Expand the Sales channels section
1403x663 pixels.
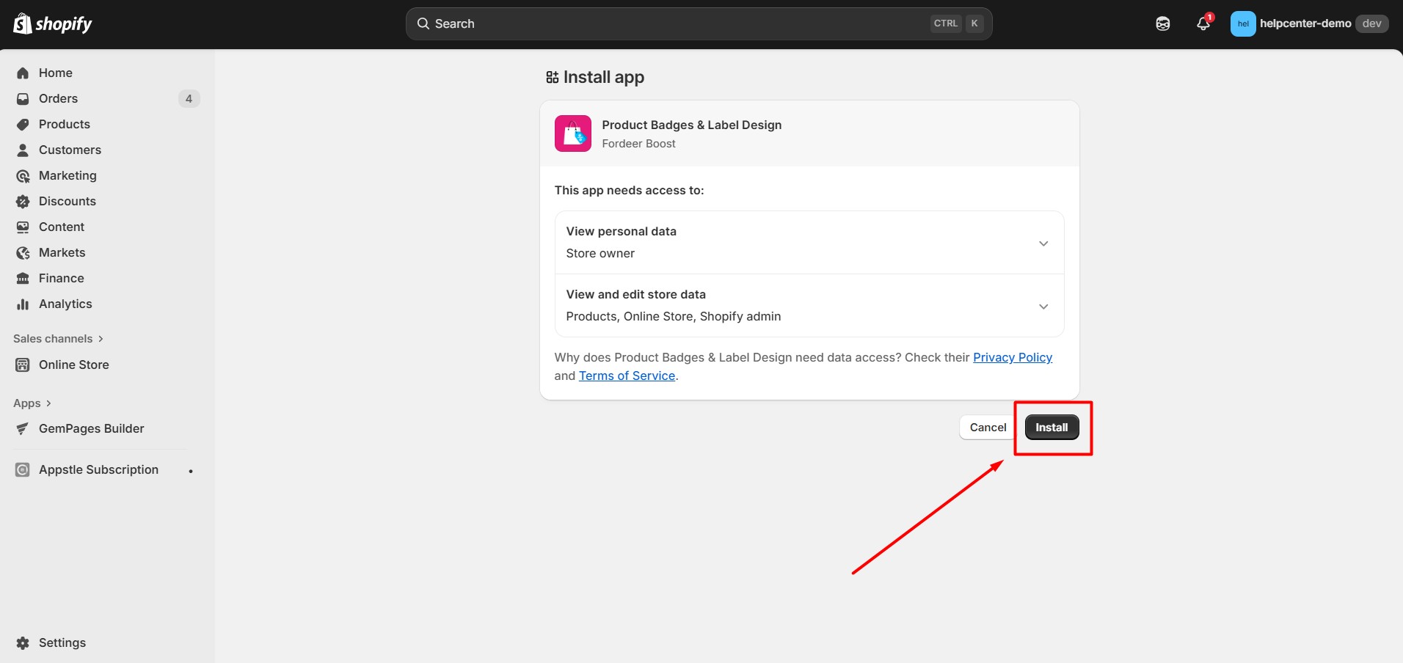click(58, 338)
